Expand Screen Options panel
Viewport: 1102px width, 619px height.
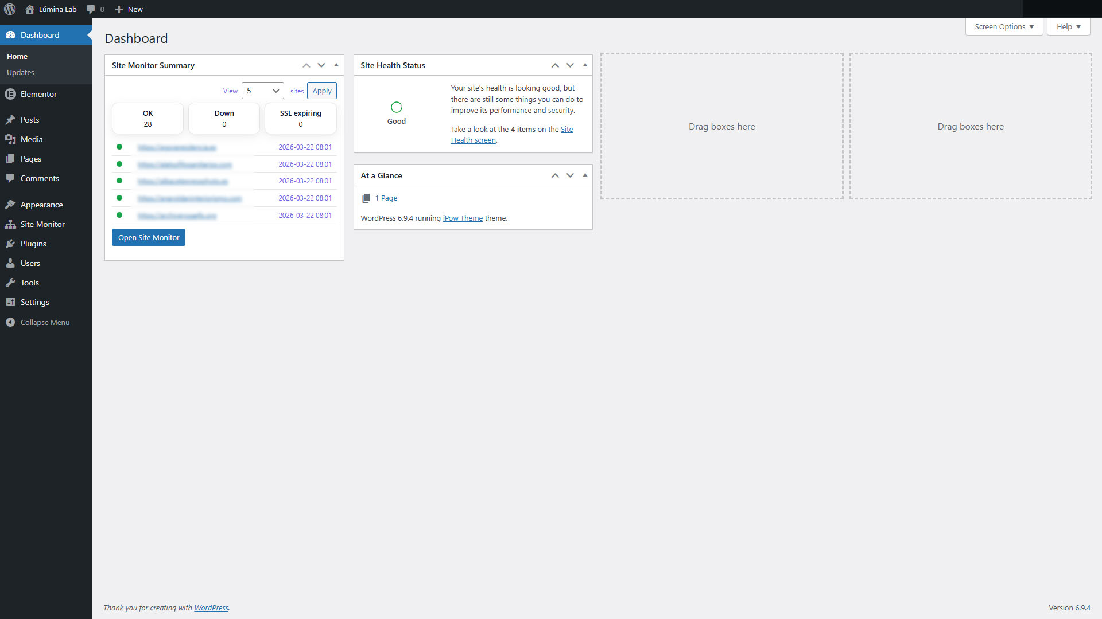1004,27
